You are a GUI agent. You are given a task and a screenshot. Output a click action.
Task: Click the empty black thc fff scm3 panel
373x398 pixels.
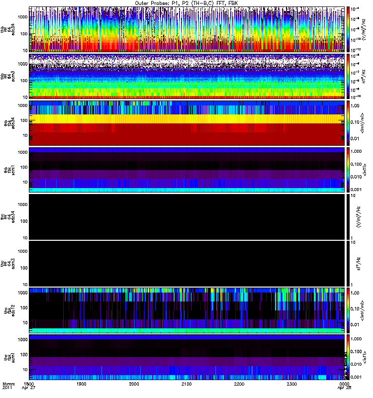click(x=186, y=263)
